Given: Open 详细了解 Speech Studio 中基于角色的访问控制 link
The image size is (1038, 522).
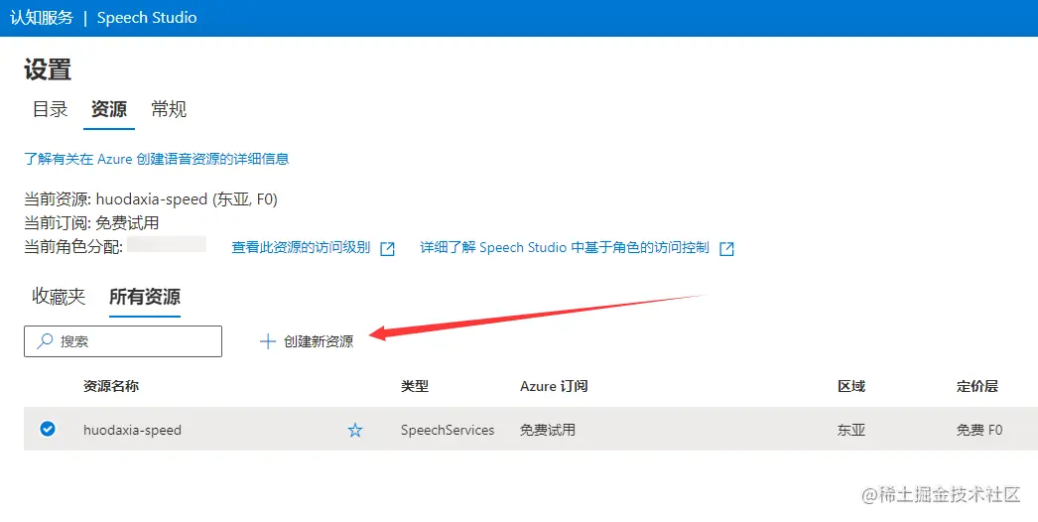Looking at the screenshot, I should click(x=565, y=248).
